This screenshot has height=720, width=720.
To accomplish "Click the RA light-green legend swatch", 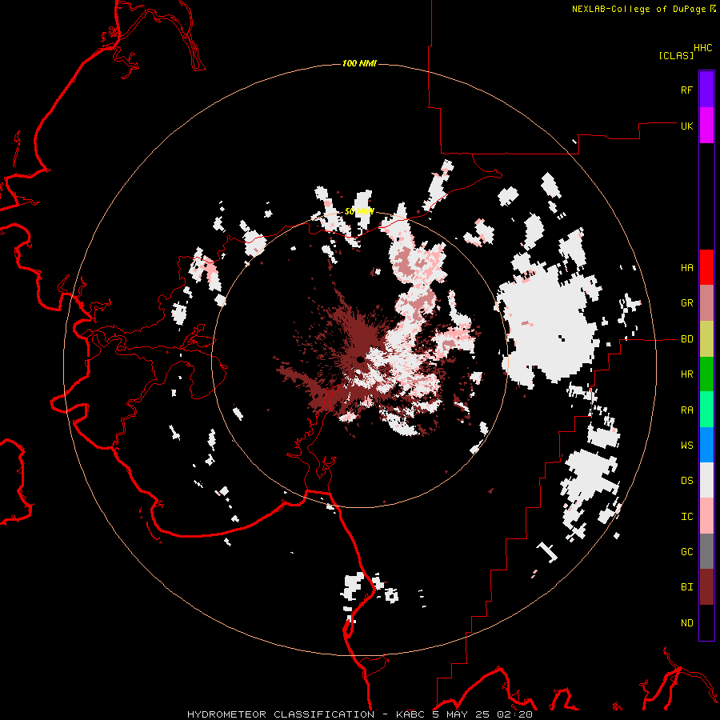I will click(x=706, y=410).
